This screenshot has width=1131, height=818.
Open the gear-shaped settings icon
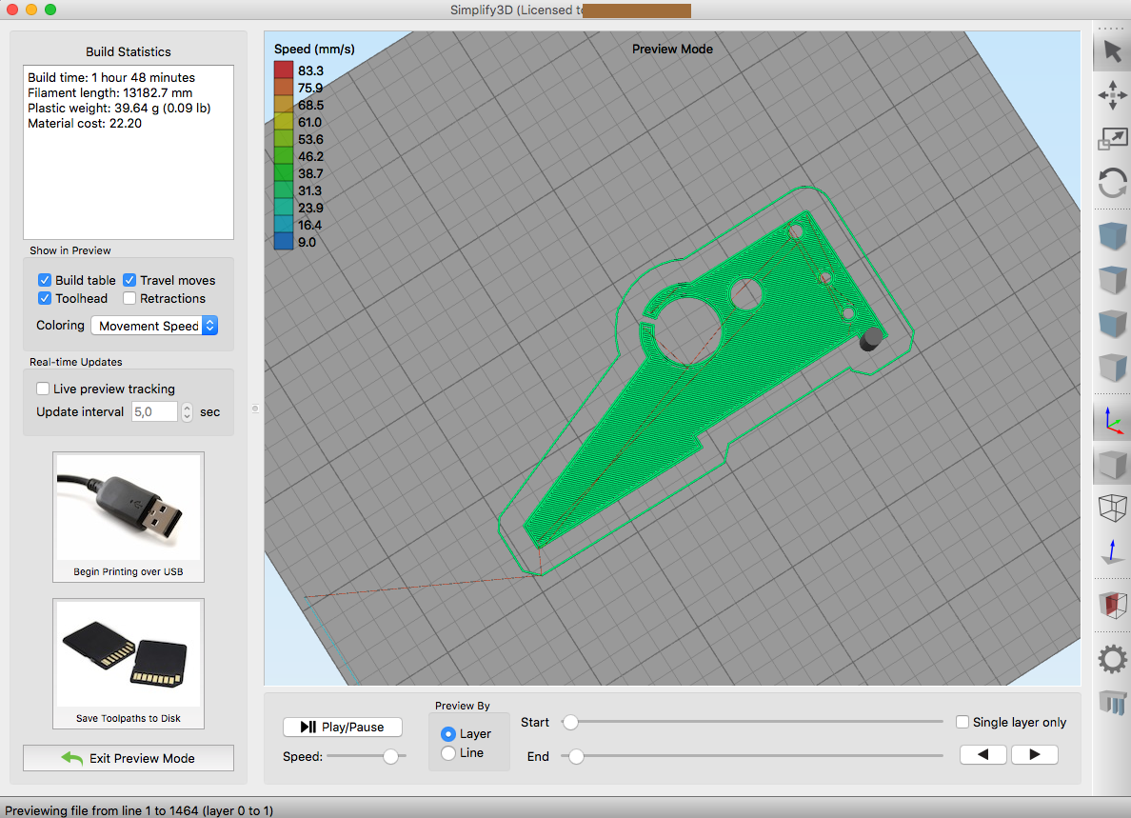pyautogui.click(x=1111, y=658)
